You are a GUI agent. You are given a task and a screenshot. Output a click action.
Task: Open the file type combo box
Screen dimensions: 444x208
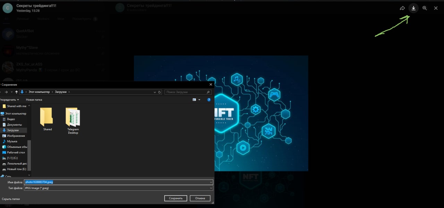pos(118,188)
